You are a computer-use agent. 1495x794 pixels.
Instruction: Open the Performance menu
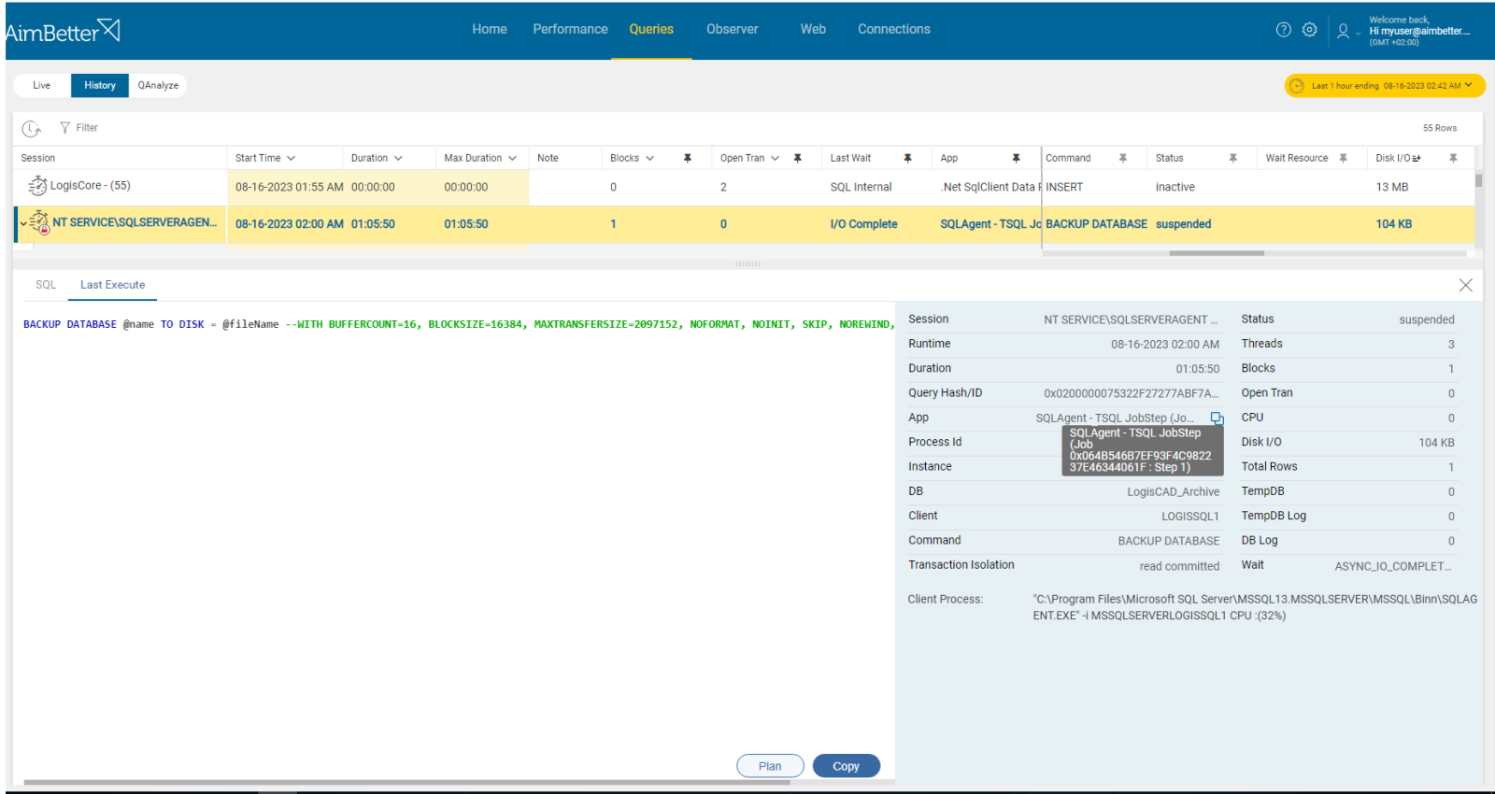pyautogui.click(x=570, y=29)
